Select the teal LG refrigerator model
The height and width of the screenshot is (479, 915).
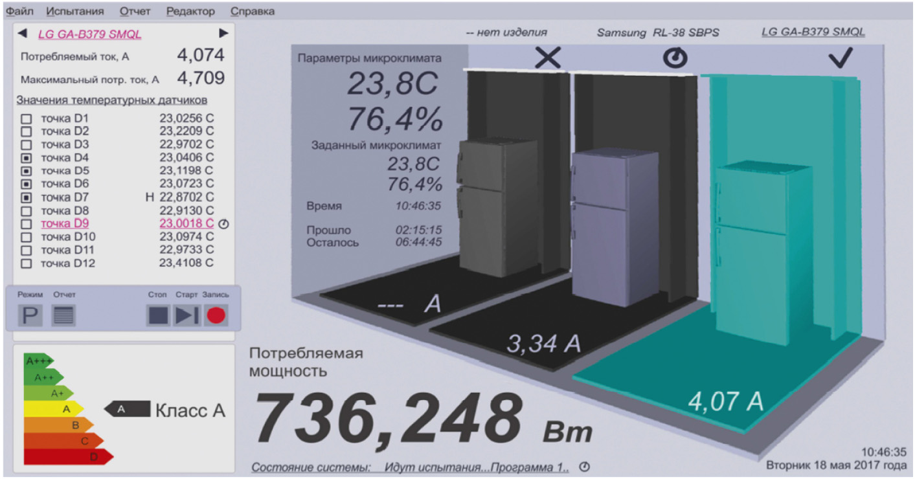coord(764,252)
